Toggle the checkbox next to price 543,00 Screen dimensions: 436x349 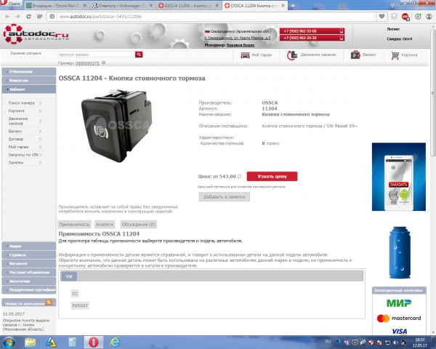click(x=239, y=177)
